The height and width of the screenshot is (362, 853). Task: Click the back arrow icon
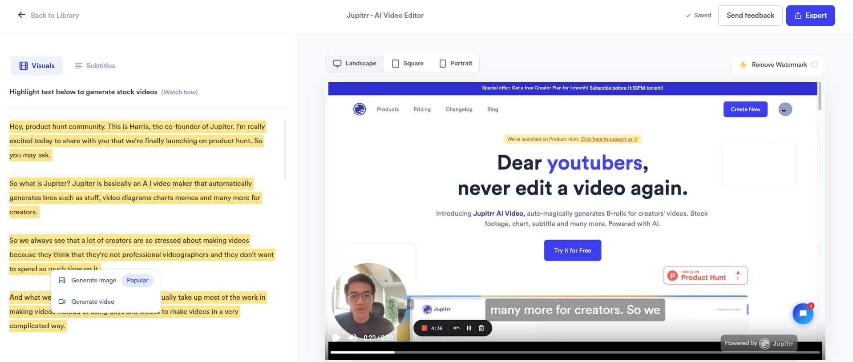[21, 15]
